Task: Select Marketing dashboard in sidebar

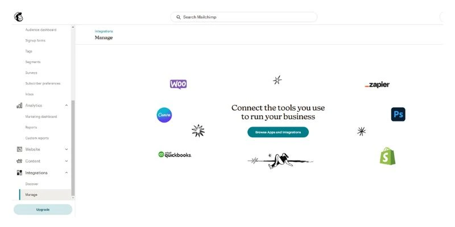Action: pos(41,117)
